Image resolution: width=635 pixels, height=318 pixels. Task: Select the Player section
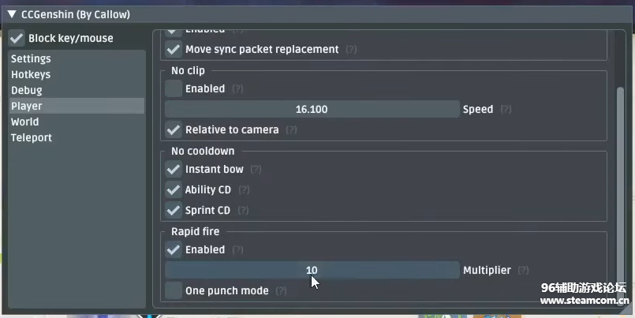point(27,106)
